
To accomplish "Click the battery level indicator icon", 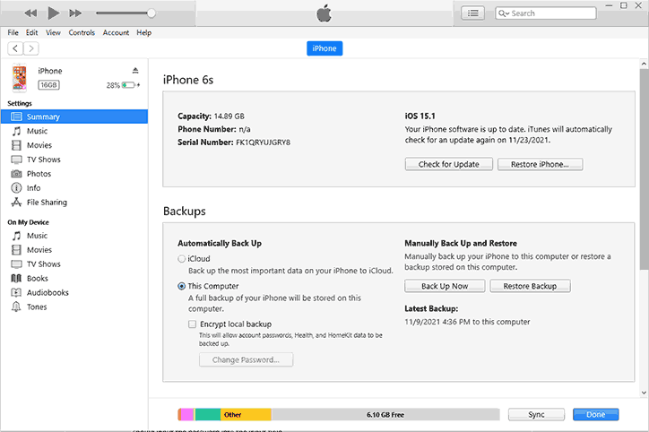I will tap(128, 85).
